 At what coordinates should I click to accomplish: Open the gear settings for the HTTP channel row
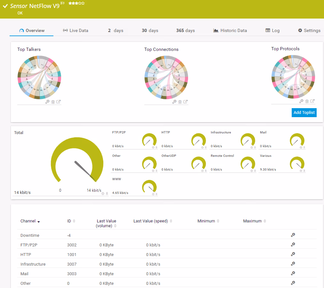pyautogui.click(x=293, y=254)
